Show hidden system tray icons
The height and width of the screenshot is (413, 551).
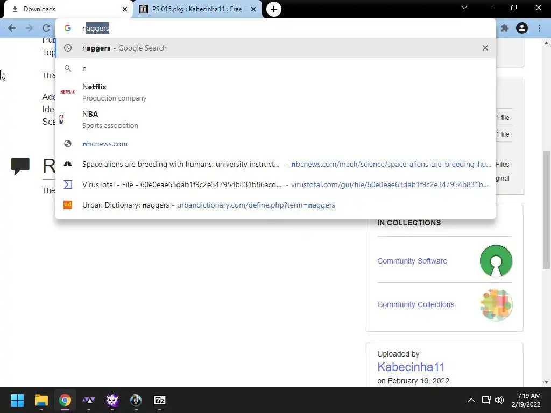point(471,400)
